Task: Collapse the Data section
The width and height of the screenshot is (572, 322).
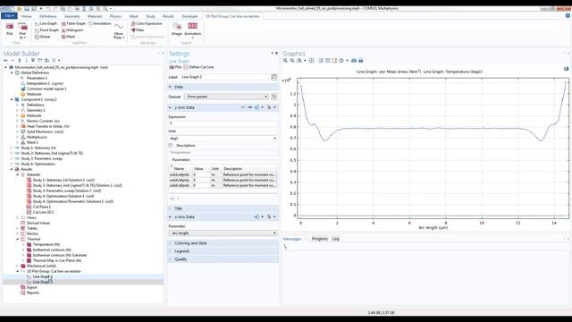Action: (x=170, y=87)
